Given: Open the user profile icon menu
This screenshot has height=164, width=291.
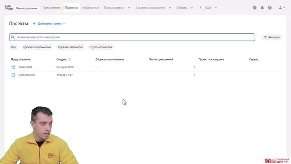Looking at the screenshot, I should [x=282, y=8].
